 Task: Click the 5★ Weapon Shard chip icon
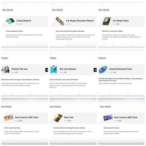106,21
